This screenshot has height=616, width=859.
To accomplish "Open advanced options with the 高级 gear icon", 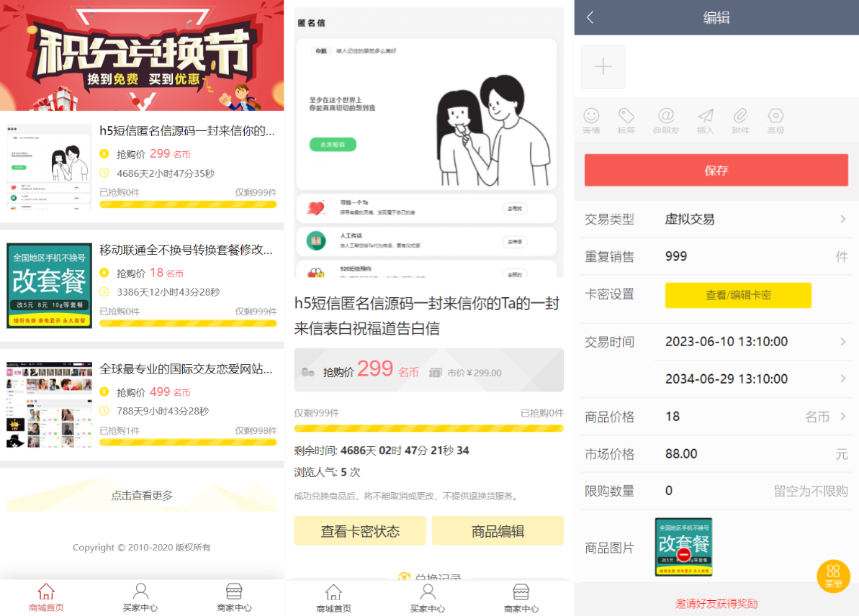I will [775, 119].
